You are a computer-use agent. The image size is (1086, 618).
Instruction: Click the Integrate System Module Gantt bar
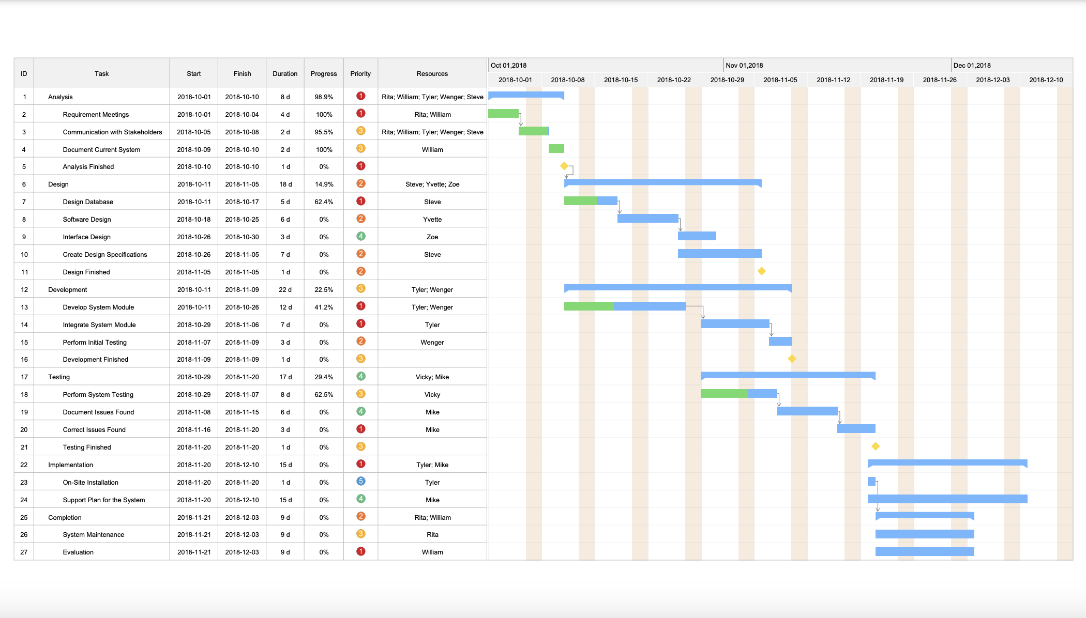735,324
